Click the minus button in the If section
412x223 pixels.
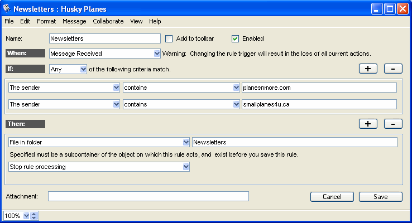pyautogui.click(x=393, y=69)
